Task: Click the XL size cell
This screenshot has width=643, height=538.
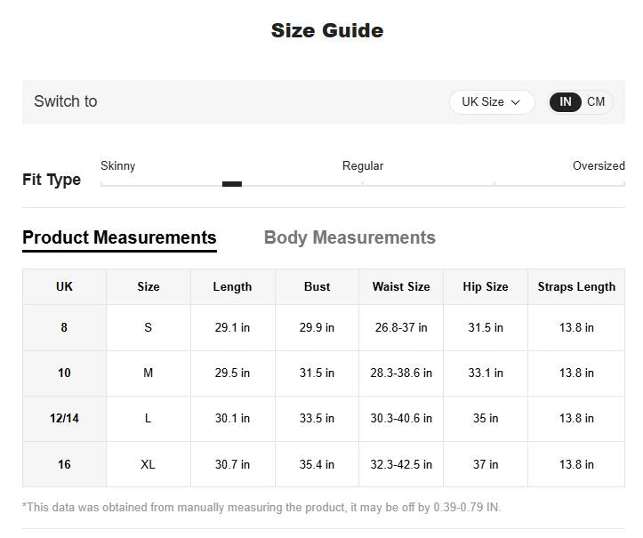Action: 148,464
